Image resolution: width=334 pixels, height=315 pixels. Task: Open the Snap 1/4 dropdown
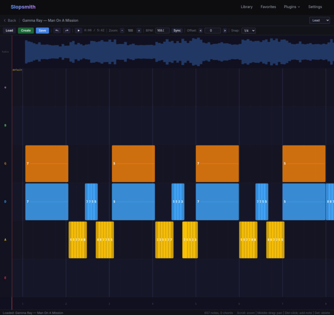248,31
